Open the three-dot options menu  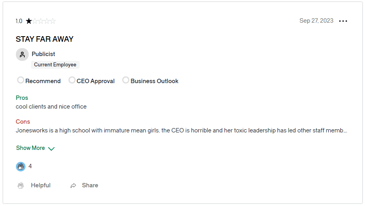click(x=343, y=21)
